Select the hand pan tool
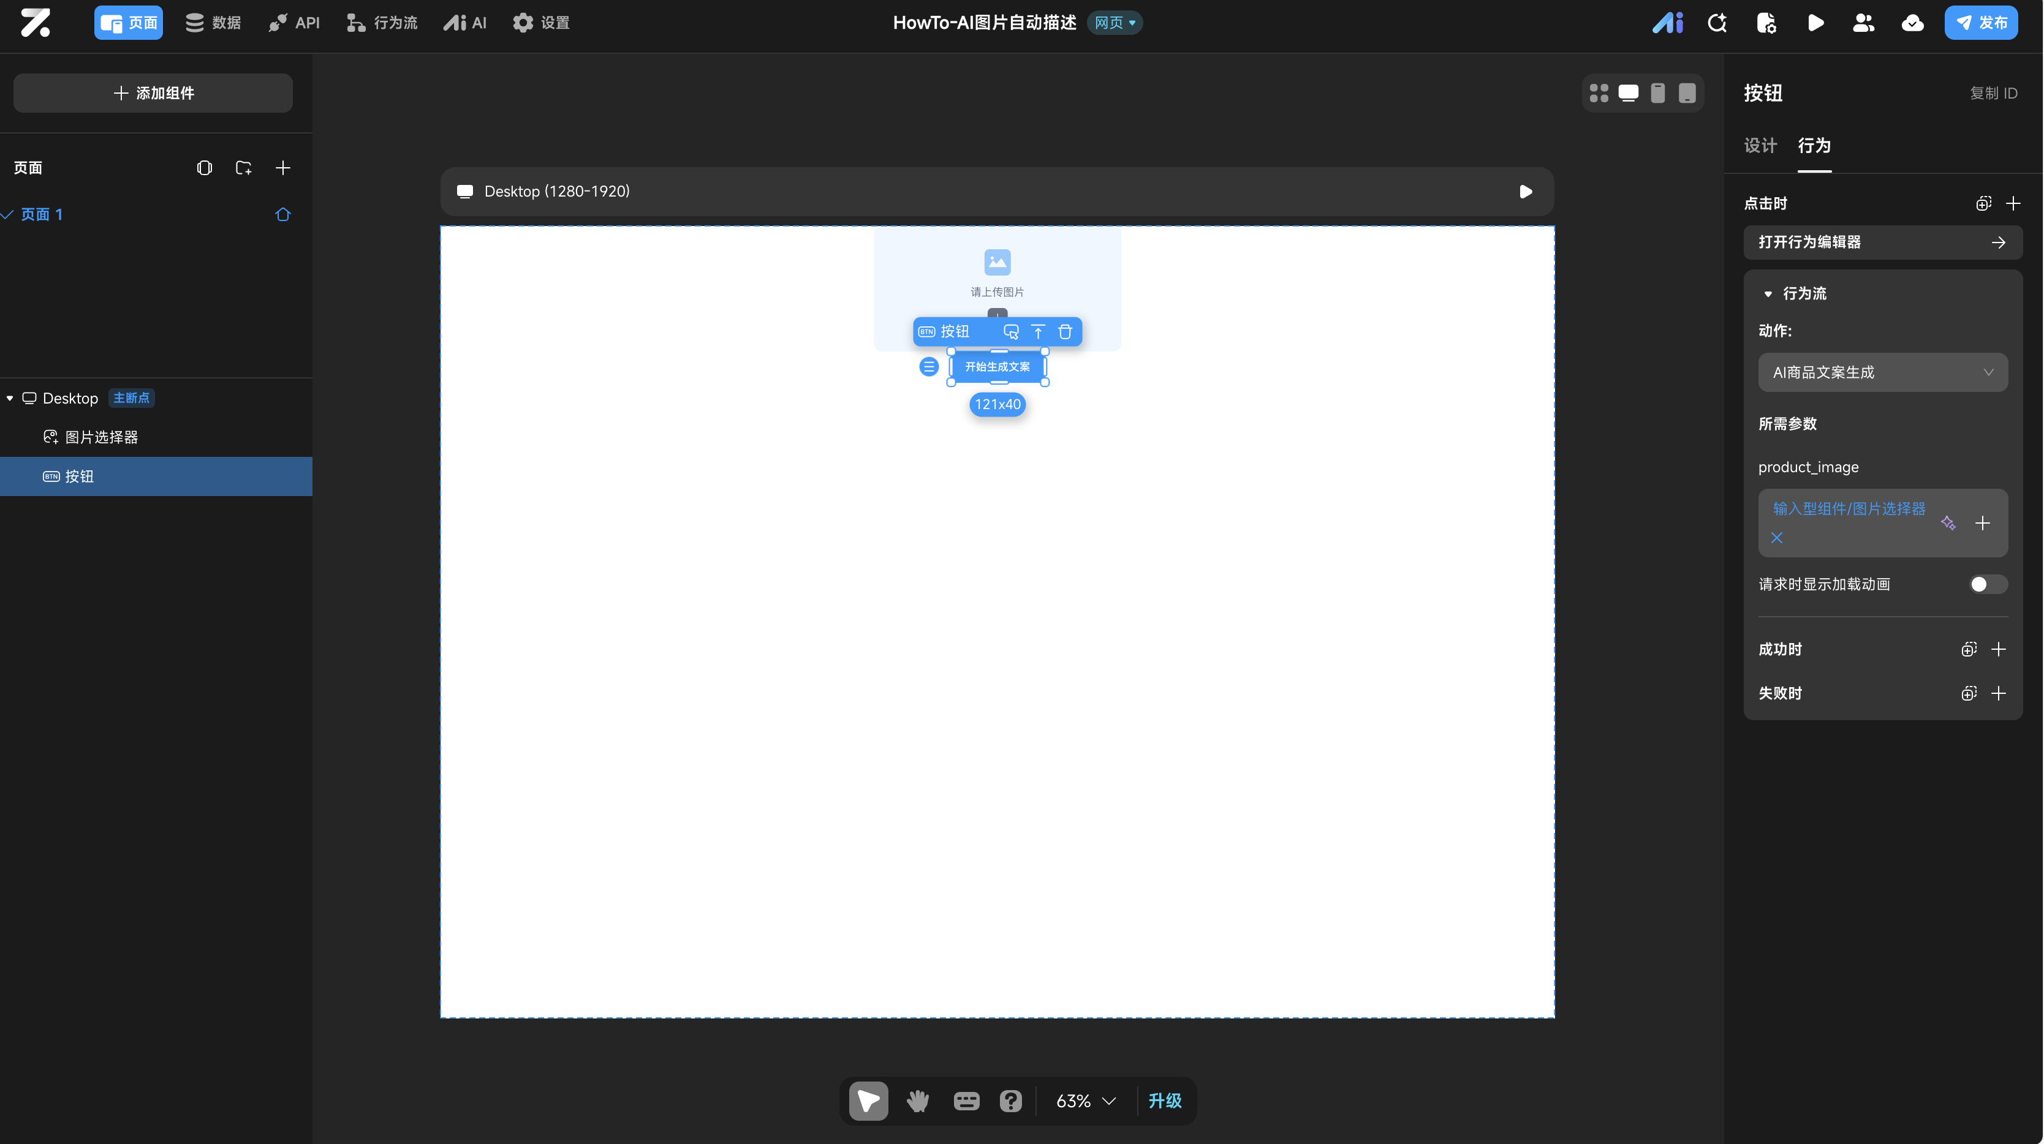Image resolution: width=2044 pixels, height=1144 pixels. point(917,1101)
